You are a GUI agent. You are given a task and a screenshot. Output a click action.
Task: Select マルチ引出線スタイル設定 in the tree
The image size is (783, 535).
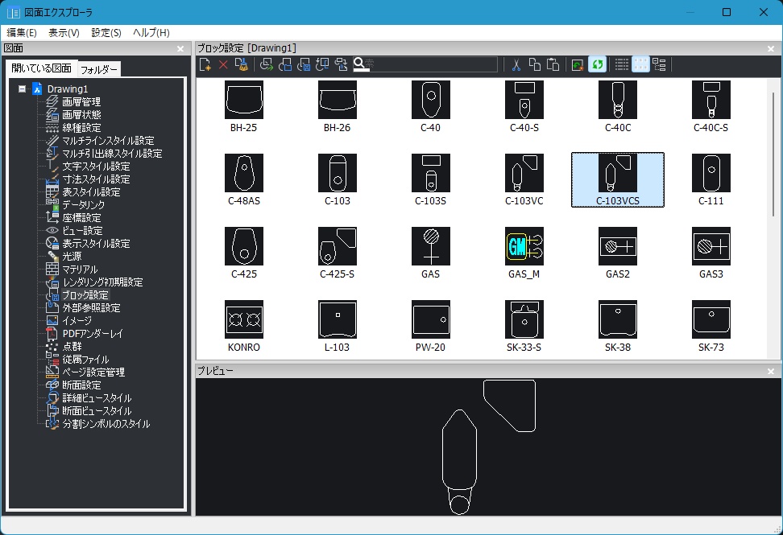[x=112, y=154]
